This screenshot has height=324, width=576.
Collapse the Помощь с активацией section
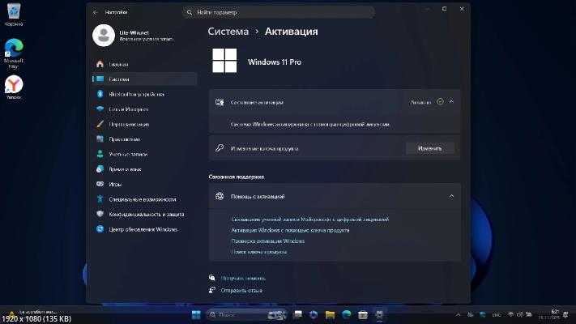coord(451,196)
